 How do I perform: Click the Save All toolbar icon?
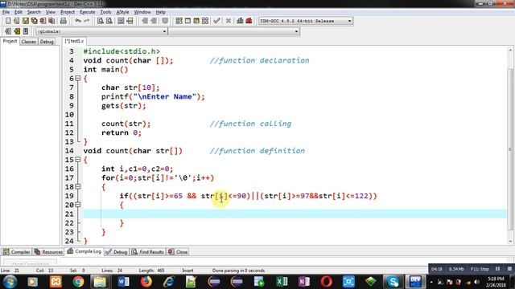[34, 21]
